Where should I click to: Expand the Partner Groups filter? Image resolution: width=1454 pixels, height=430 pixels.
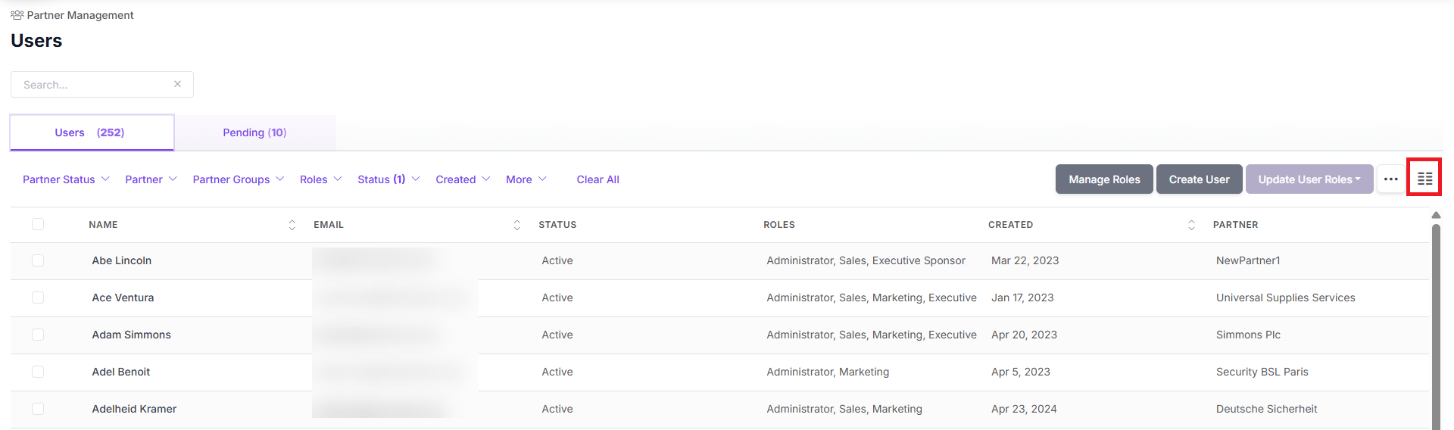(239, 179)
